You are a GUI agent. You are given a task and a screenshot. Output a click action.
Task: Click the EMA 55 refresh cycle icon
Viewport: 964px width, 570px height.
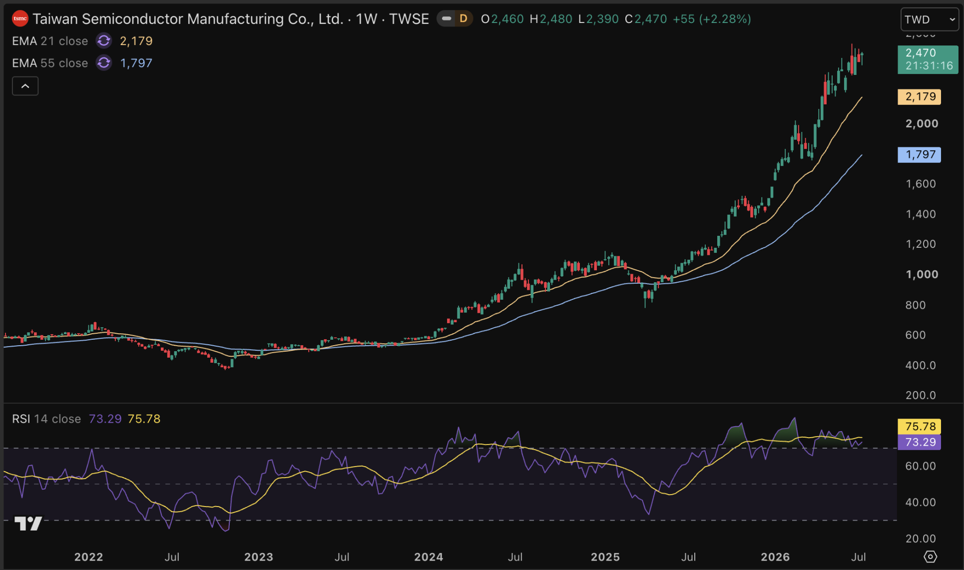pos(104,63)
